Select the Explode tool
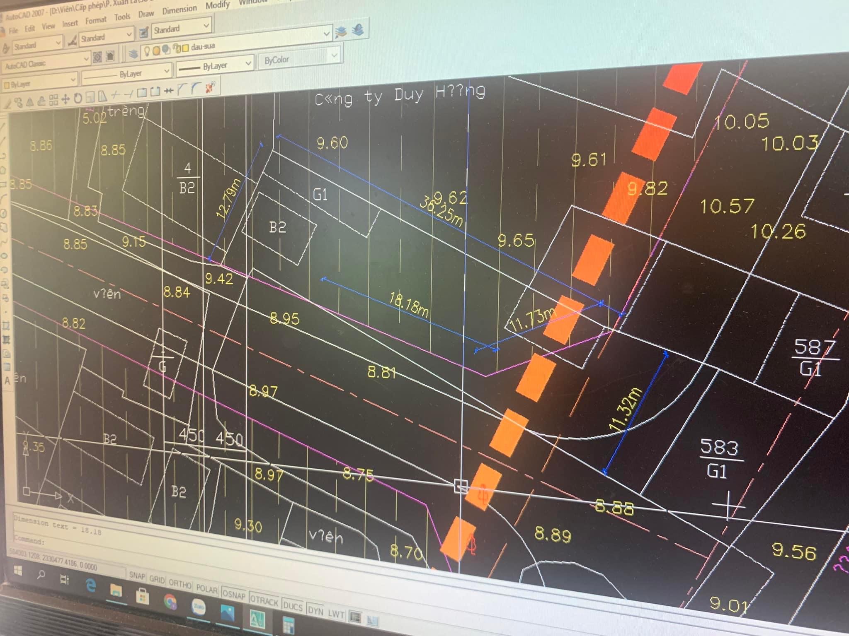 210,87
